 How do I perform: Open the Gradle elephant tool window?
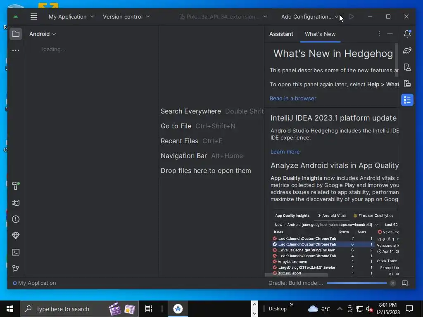click(x=407, y=50)
